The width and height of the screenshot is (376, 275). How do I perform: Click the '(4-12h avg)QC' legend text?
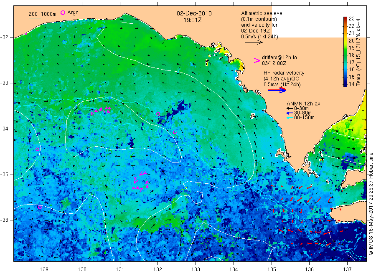[281, 79]
